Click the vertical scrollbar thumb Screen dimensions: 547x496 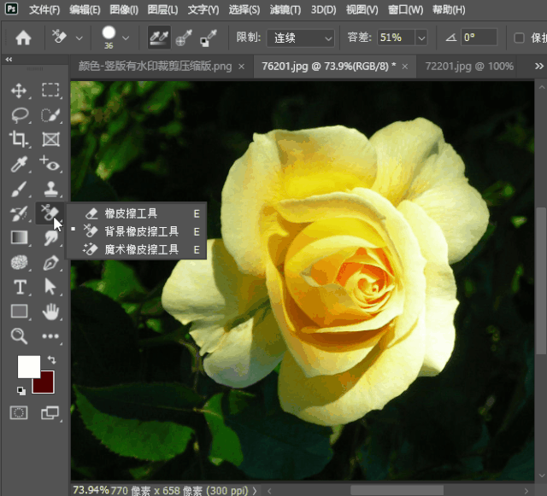[x=541, y=281]
